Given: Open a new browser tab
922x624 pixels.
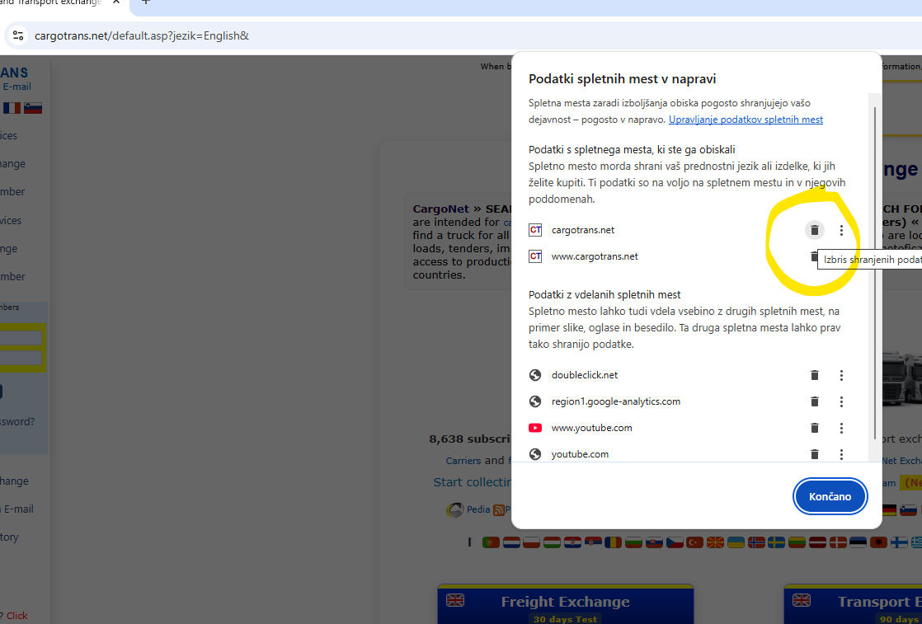Looking at the screenshot, I should click(146, 2).
